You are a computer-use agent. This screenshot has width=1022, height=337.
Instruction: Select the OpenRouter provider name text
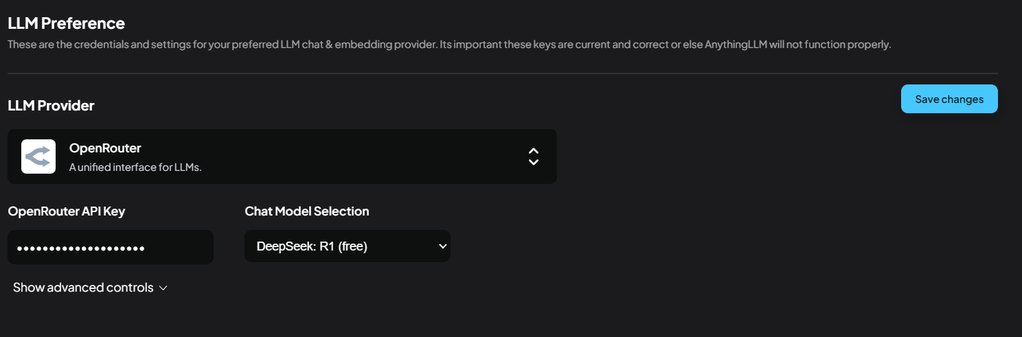tap(105, 148)
